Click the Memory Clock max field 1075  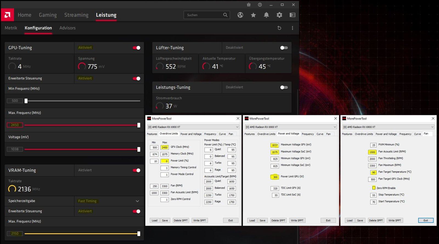[x=165, y=154]
